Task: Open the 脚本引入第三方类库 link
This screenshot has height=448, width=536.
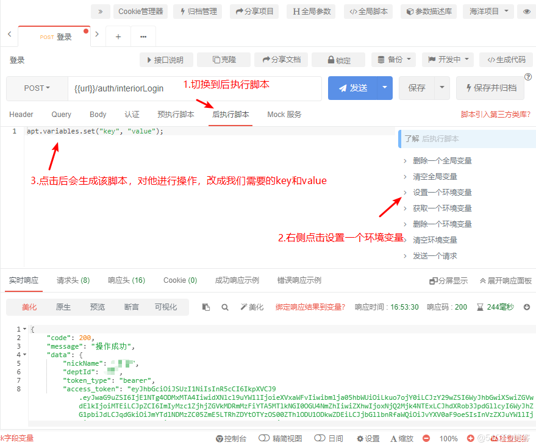Action: [495, 115]
